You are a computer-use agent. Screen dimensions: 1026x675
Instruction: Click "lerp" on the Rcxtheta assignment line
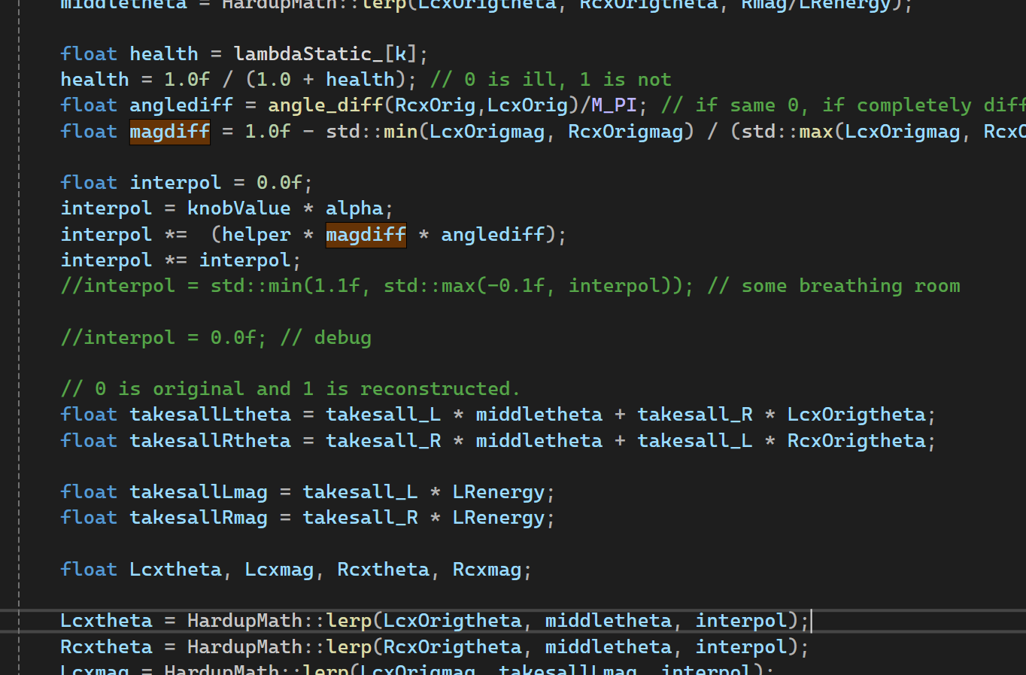tap(349, 647)
